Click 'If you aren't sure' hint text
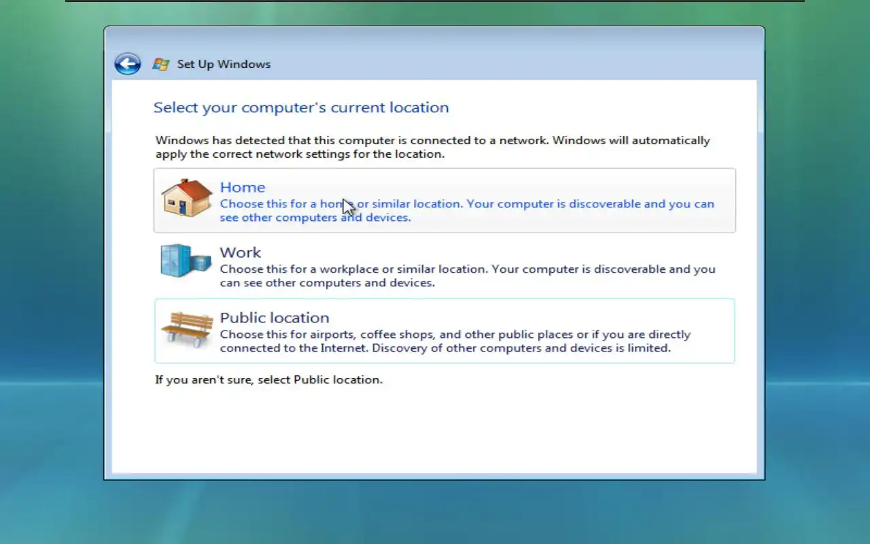Image resolution: width=870 pixels, height=544 pixels. 268,379
